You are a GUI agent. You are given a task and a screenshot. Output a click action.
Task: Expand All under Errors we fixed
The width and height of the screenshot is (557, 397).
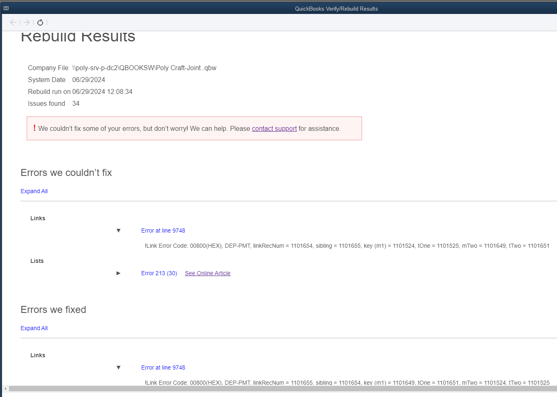(x=34, y=328)
